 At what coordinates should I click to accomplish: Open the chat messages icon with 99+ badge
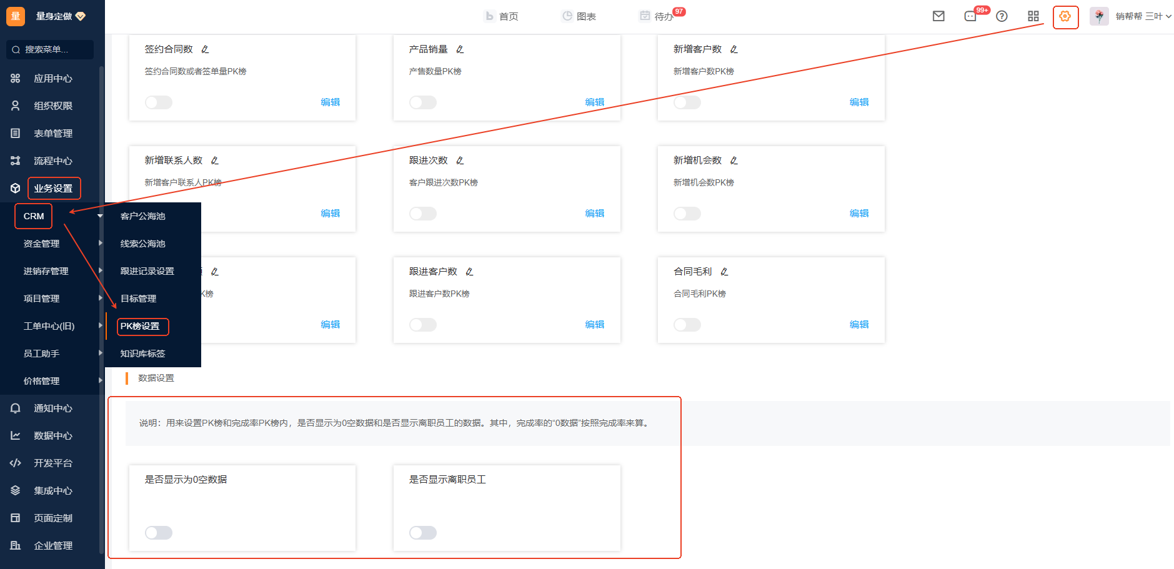click(x=970, y=16)
